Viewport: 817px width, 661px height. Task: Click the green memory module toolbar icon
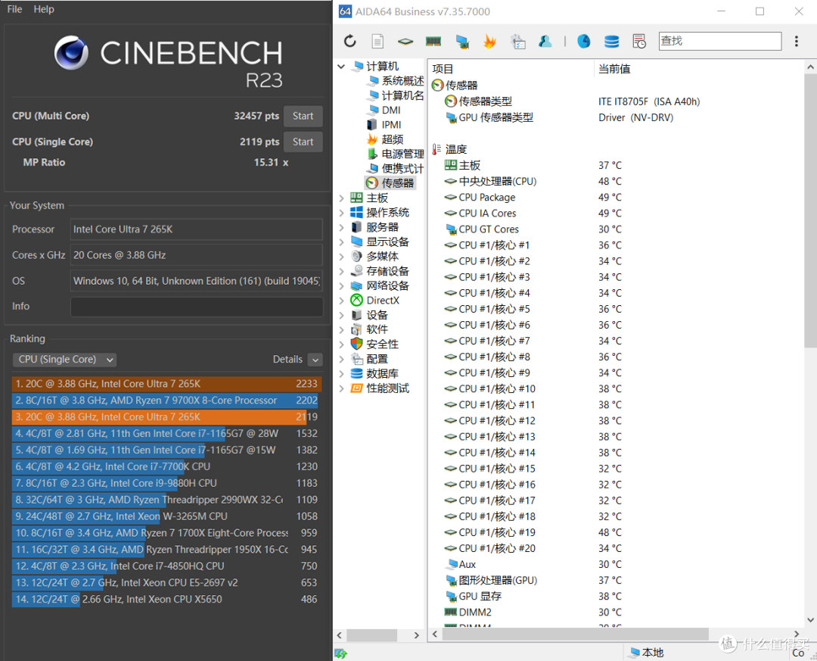pos(433,41)
